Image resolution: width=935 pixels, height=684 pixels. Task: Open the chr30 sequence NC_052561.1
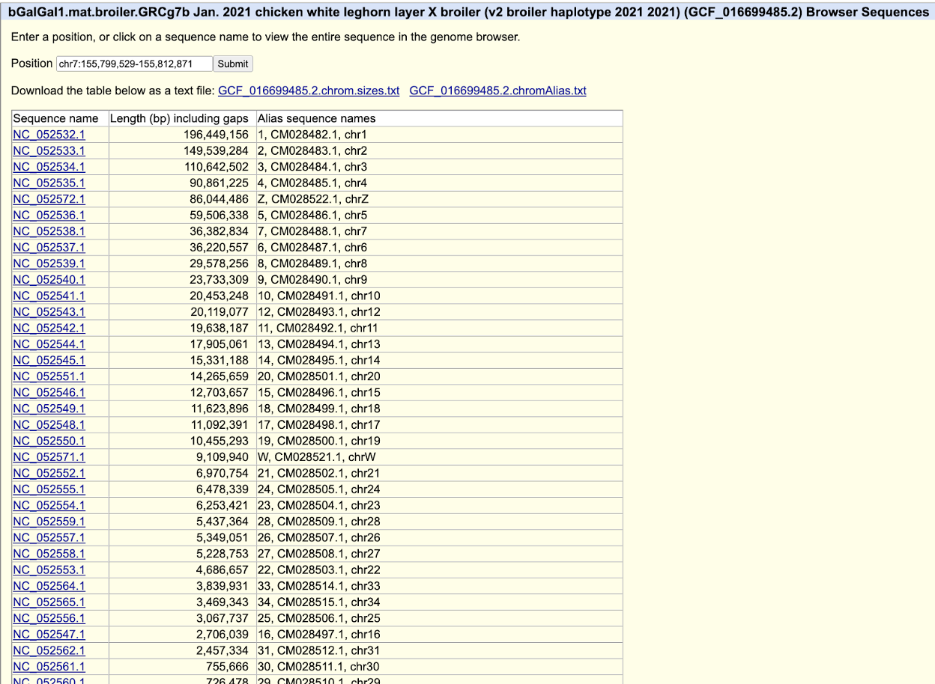[x=49, y=667]
